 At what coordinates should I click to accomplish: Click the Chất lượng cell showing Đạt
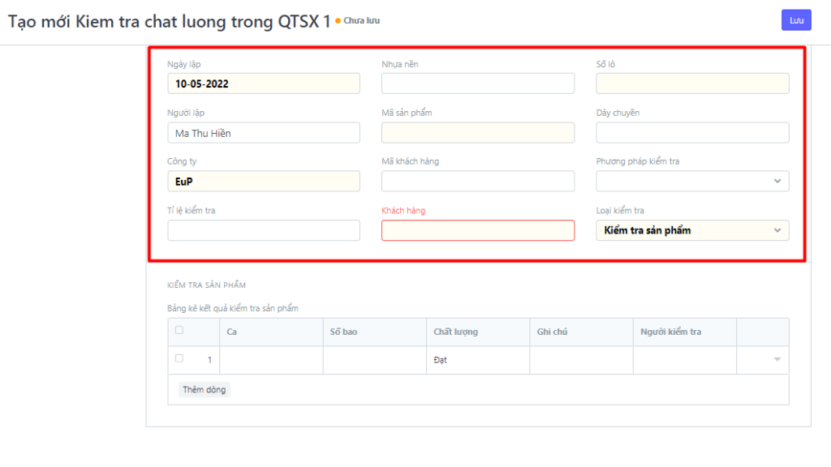click(478, 360)
